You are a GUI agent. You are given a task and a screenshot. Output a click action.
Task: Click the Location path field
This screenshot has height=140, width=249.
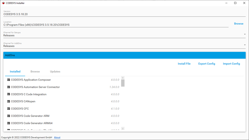tap(116, 24)
